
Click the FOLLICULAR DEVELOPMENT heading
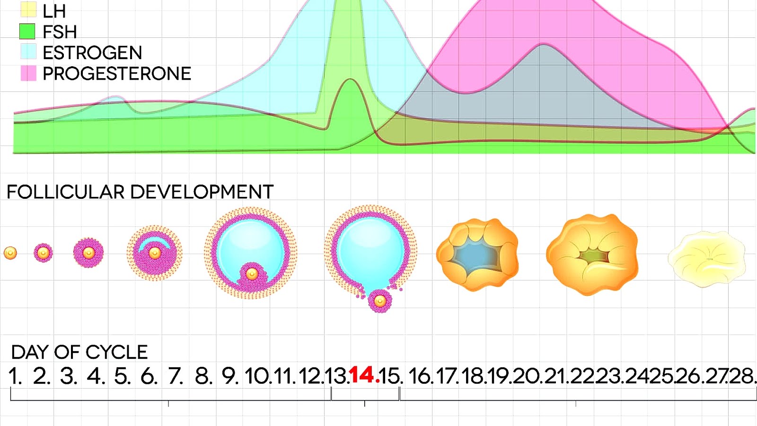[x=140, y=192]
